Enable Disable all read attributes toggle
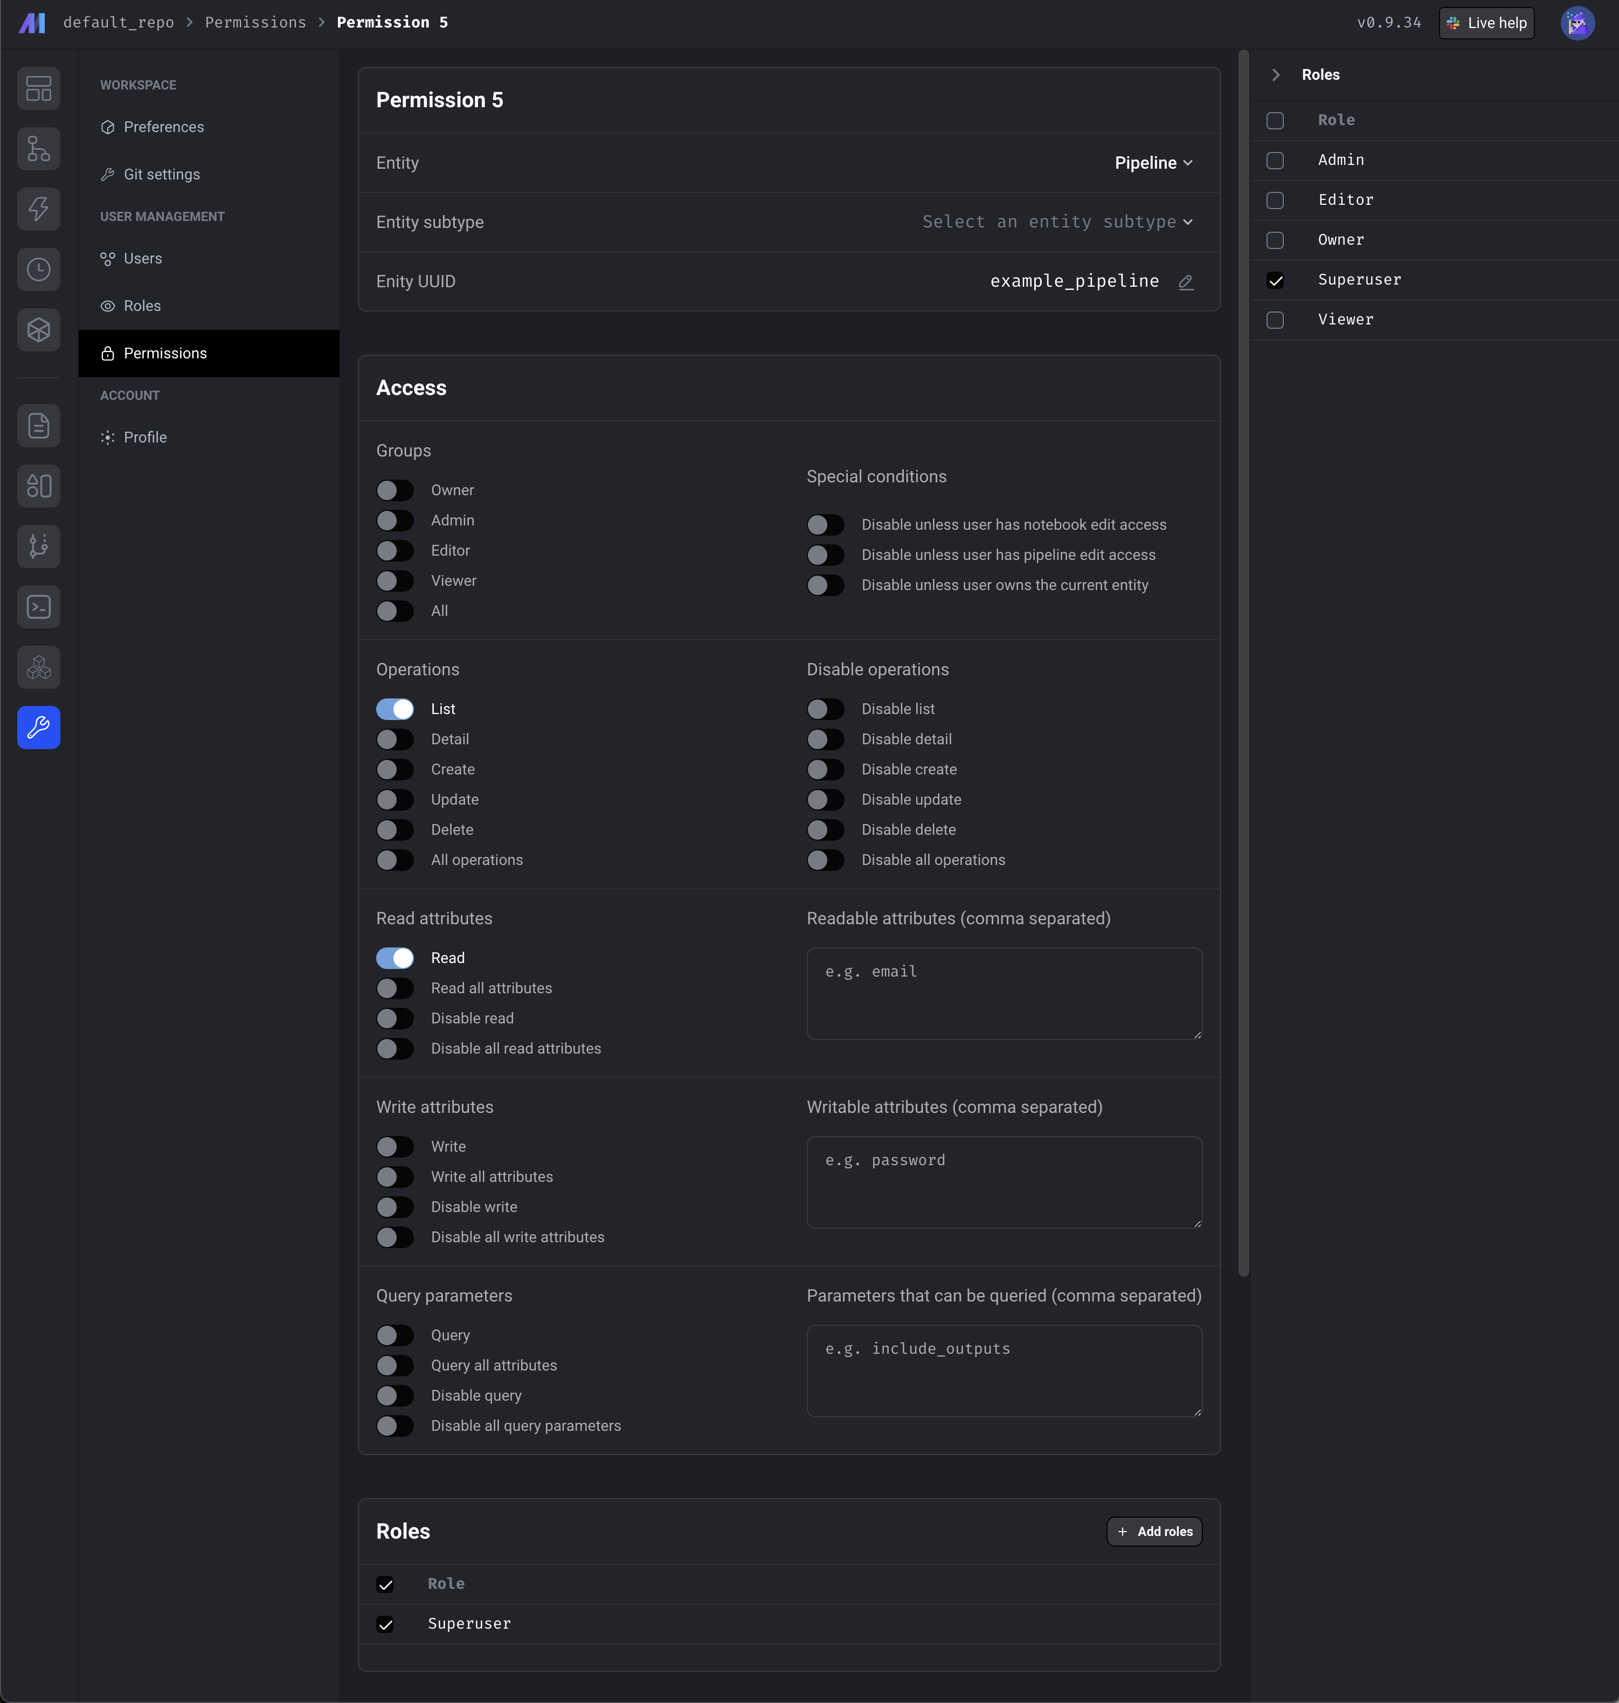The height and width of the screenshot is (1703, 1619). point(395,1049)
